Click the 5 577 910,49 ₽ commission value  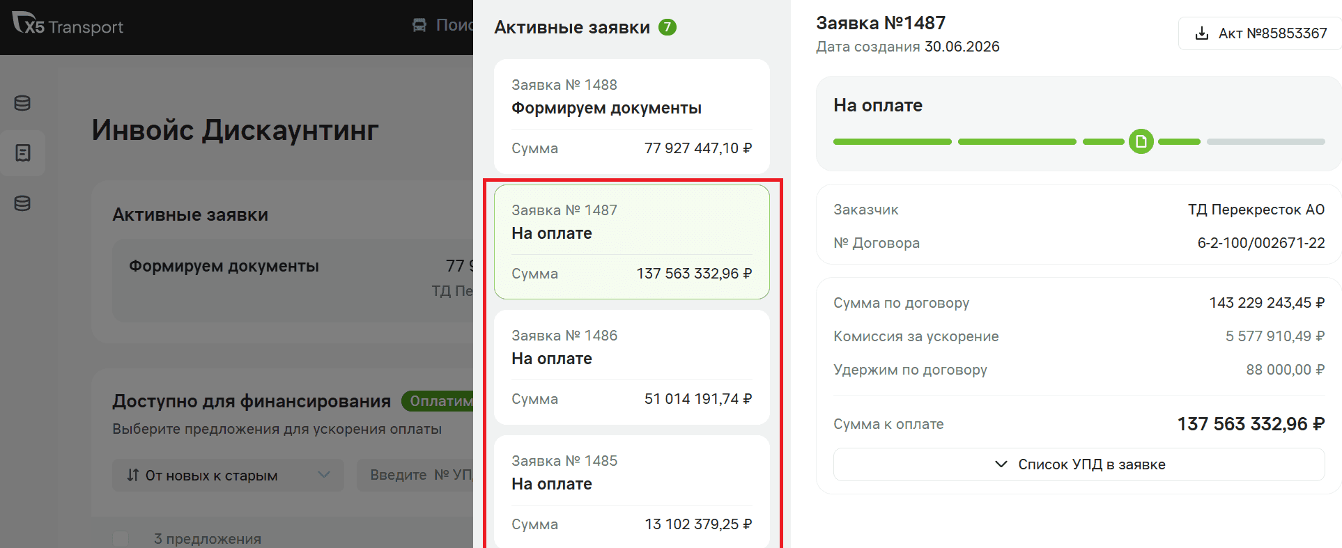click(1275, 336)
